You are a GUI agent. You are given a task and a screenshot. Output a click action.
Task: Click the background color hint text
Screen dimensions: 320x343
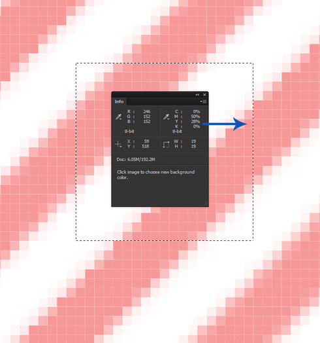tap(155, 175)
